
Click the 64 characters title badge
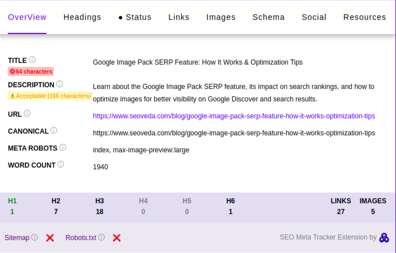point(31,71)
